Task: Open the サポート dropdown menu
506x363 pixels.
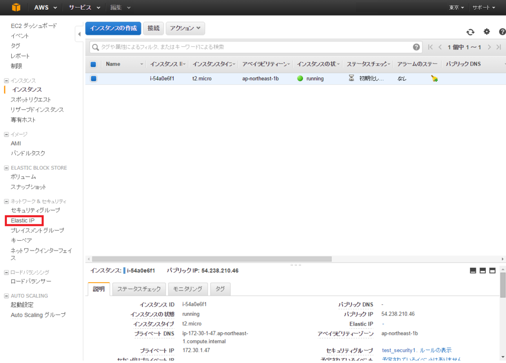Action: tap(484, 7)
